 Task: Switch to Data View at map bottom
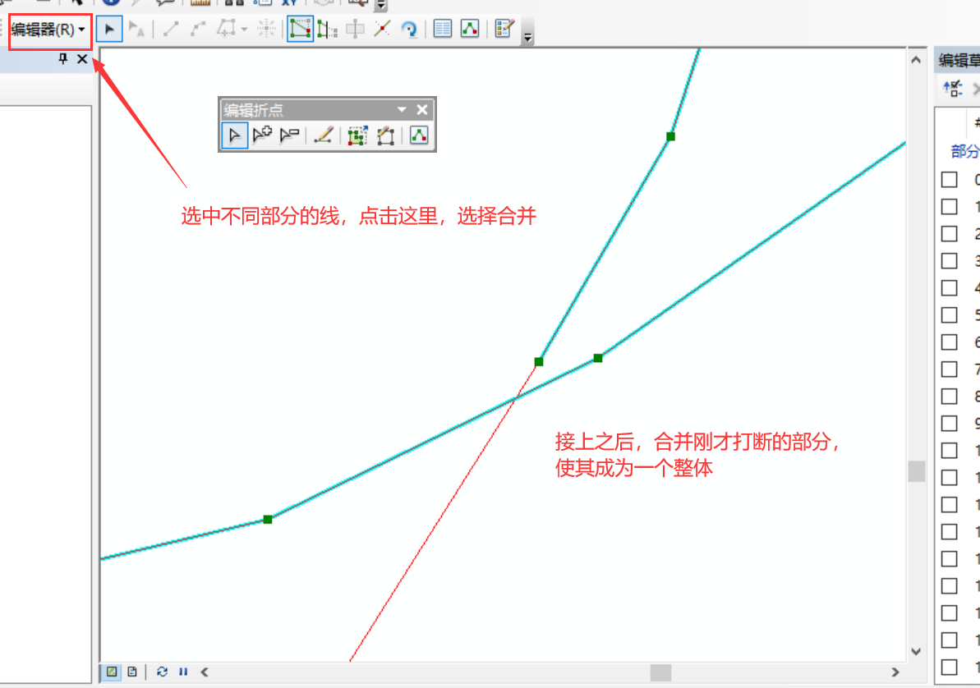112,672
